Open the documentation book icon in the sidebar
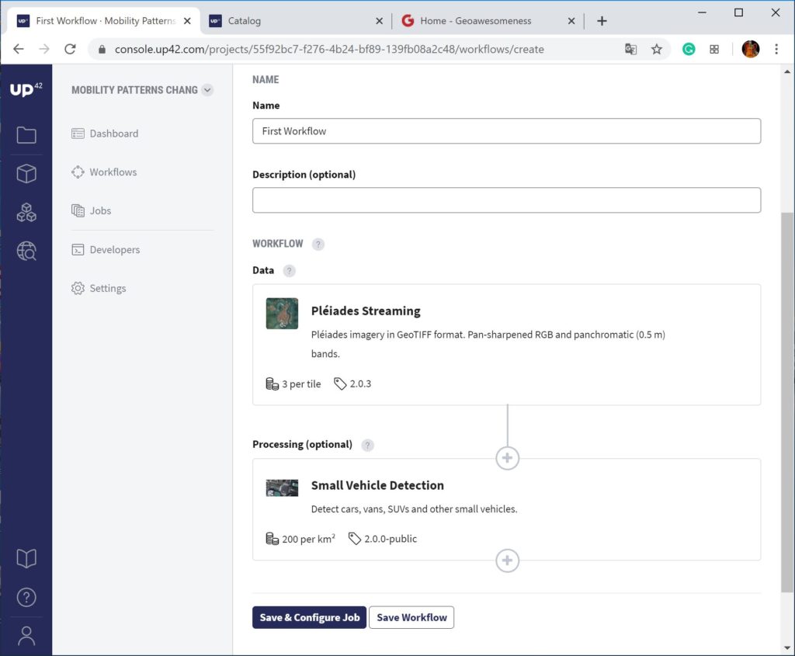This screenshot has height=656, width=795. [26, 558]
